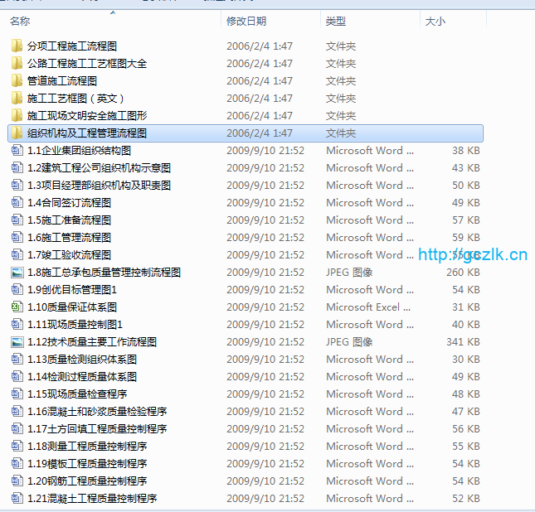This screenshot has height=512, width=535.
Task: Select the 组织机构及工程管理流程图 folder
Action: point(87,133)
